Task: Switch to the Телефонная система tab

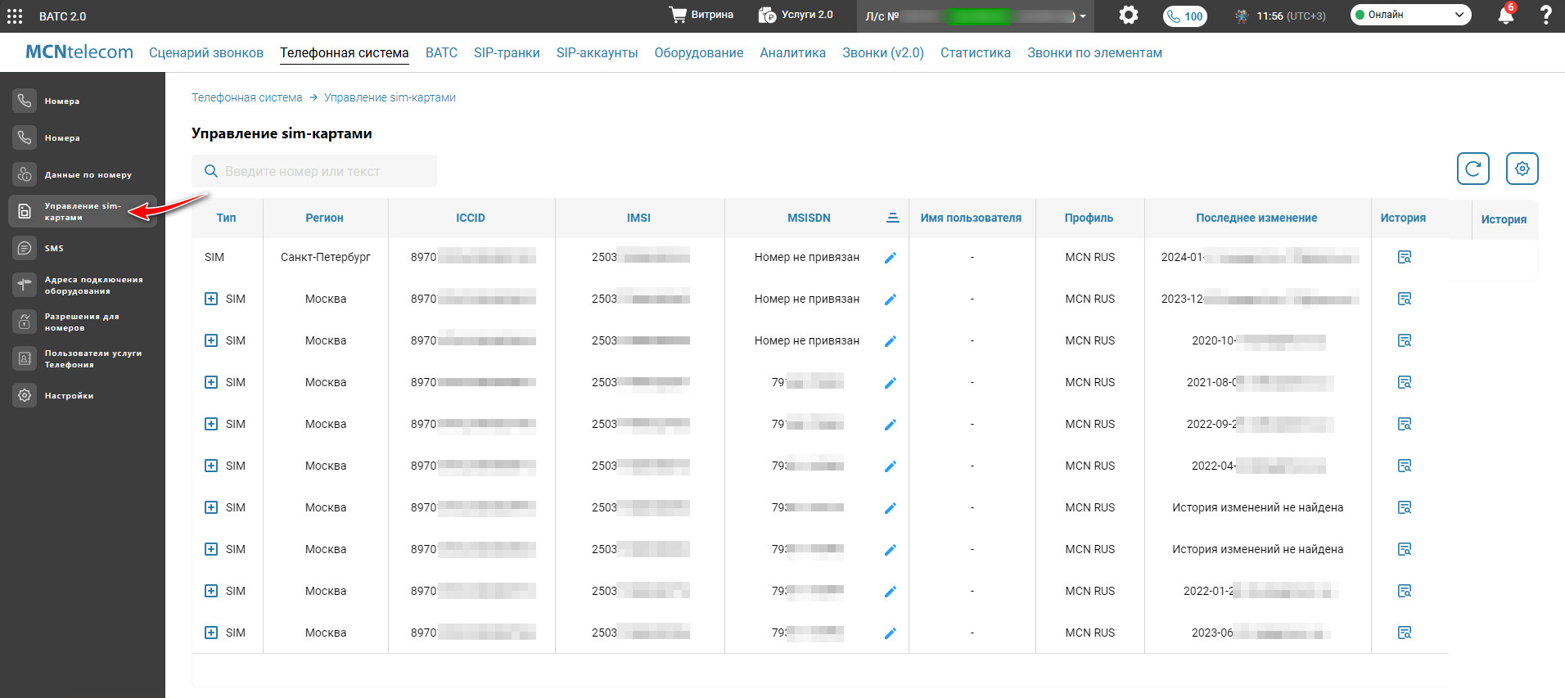Action: pos(345,52)
